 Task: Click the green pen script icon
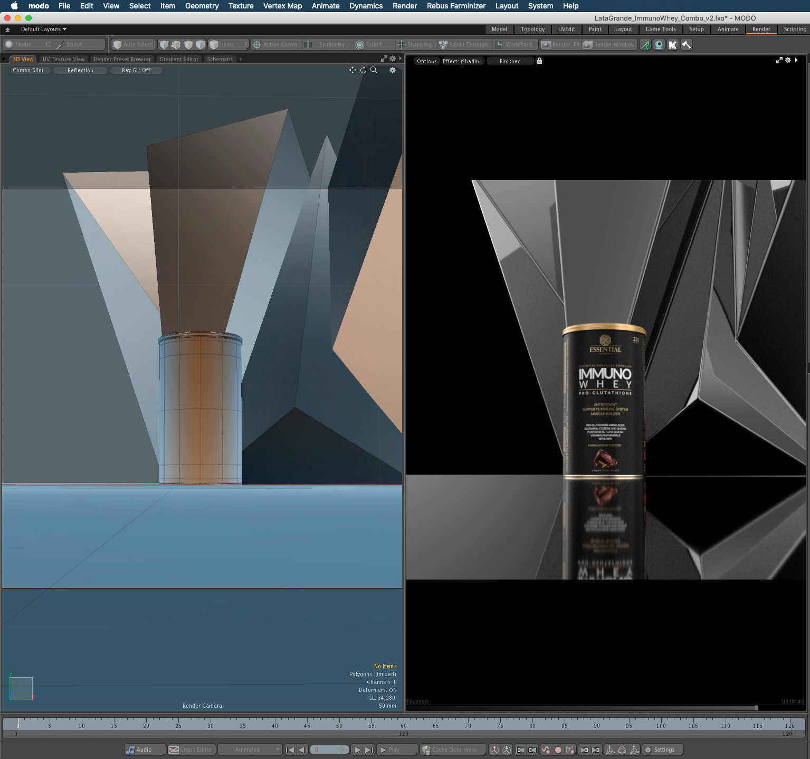(645, 44)
